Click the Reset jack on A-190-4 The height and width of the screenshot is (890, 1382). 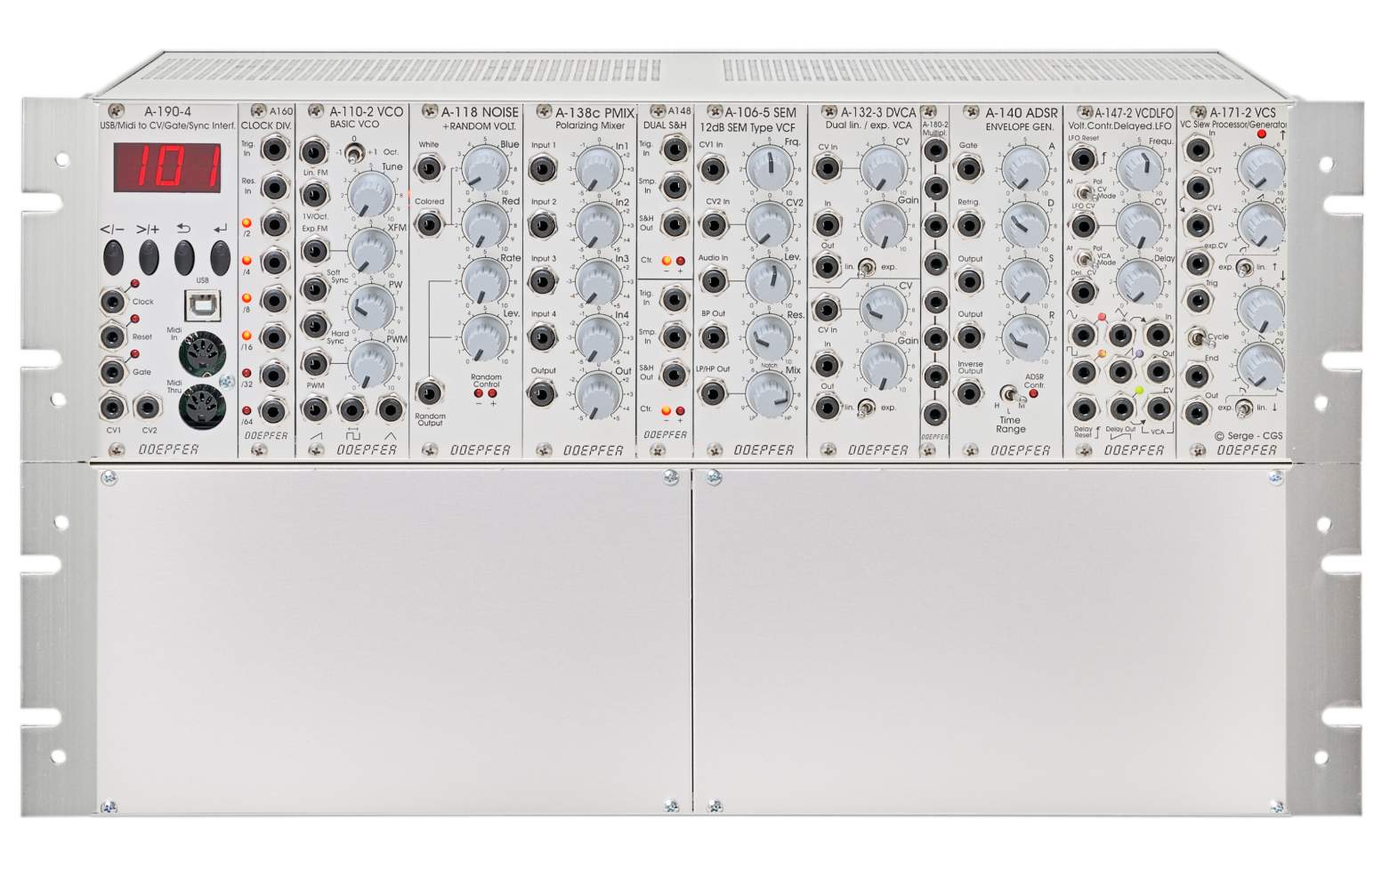[x=113, y=336]
